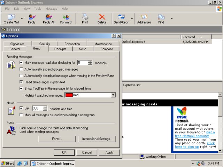
Task: Click the Delete toolbar icon
Action: (102, 17)
